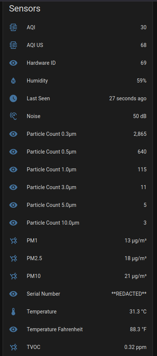This screenshot has height=356, width=157.
Task: Click the PM2.5 reading 18 µg/m³
Action: pos(136,258)
